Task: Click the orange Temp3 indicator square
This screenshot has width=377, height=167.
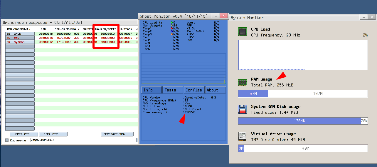Action: tap(172, 34)
